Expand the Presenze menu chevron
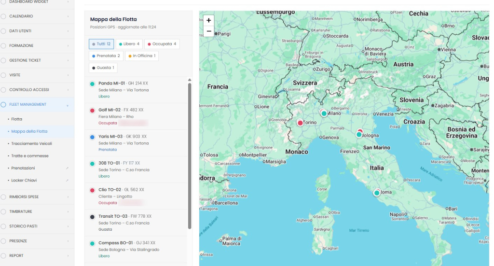 click(68, 241)
